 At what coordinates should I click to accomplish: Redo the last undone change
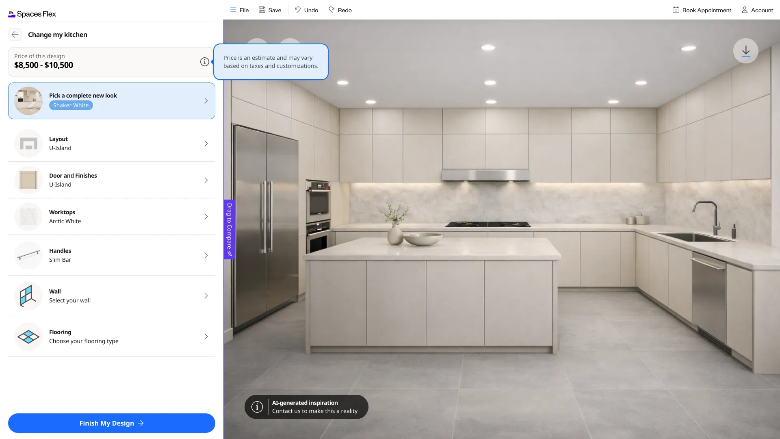[x=340, y=10]
